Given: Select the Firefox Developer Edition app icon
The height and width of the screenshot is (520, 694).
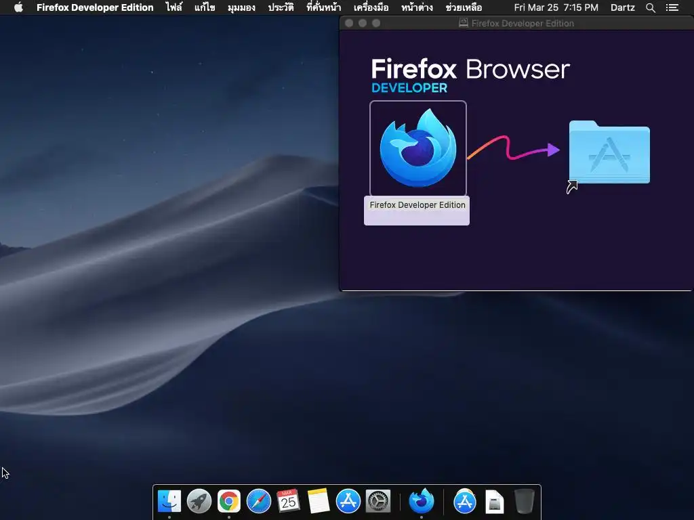Looking at the screenshot, I should (417, 148).
